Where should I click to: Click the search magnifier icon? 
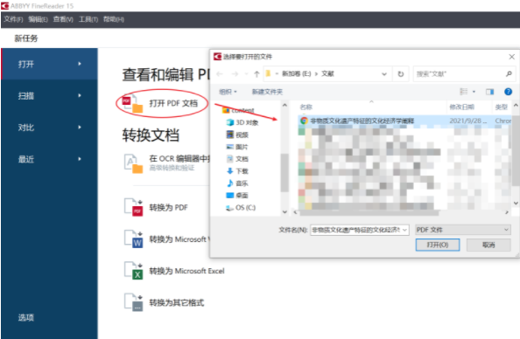pyautogui.click(x=509, y=73)
